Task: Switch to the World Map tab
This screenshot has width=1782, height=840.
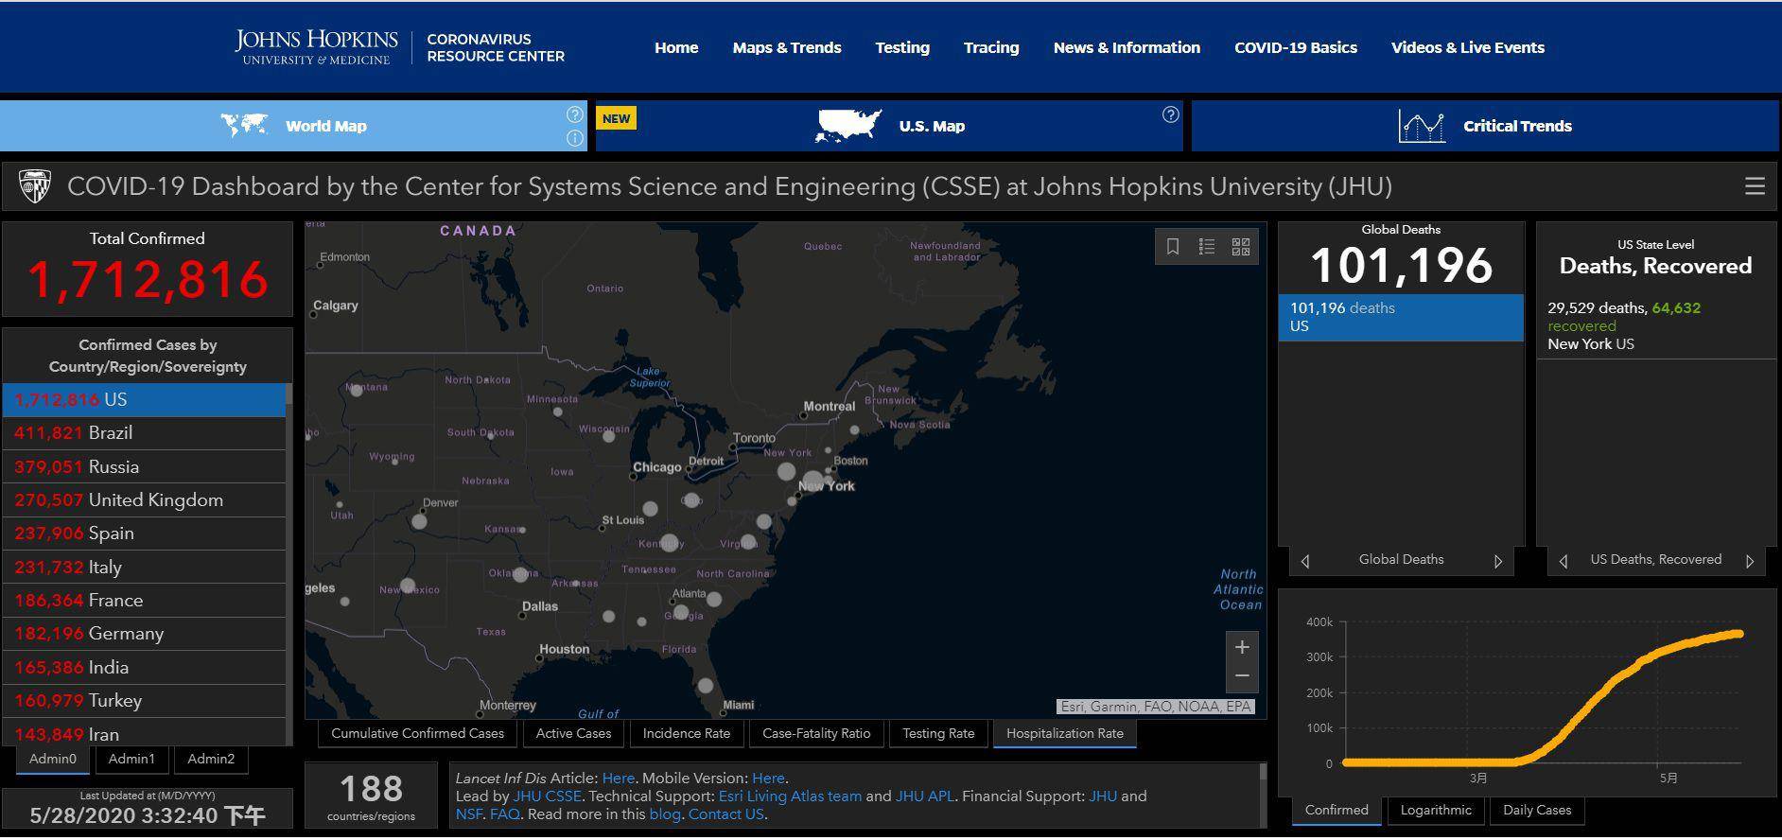Action: (293, 126)
